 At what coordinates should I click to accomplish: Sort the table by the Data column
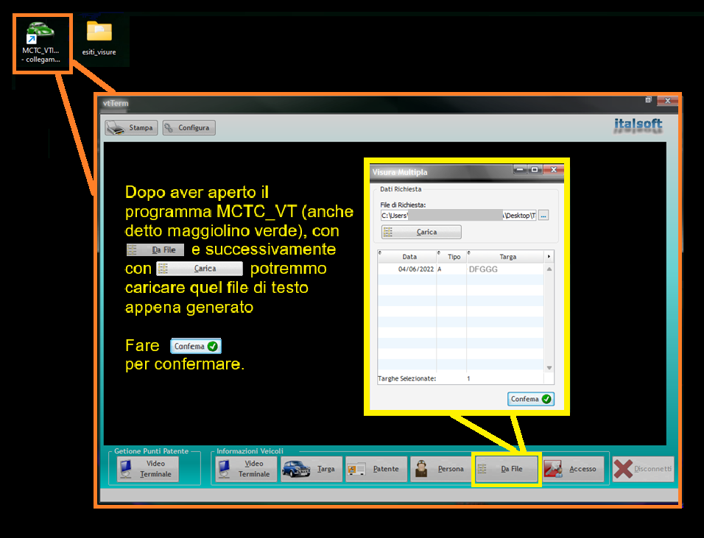pos(409,257)
